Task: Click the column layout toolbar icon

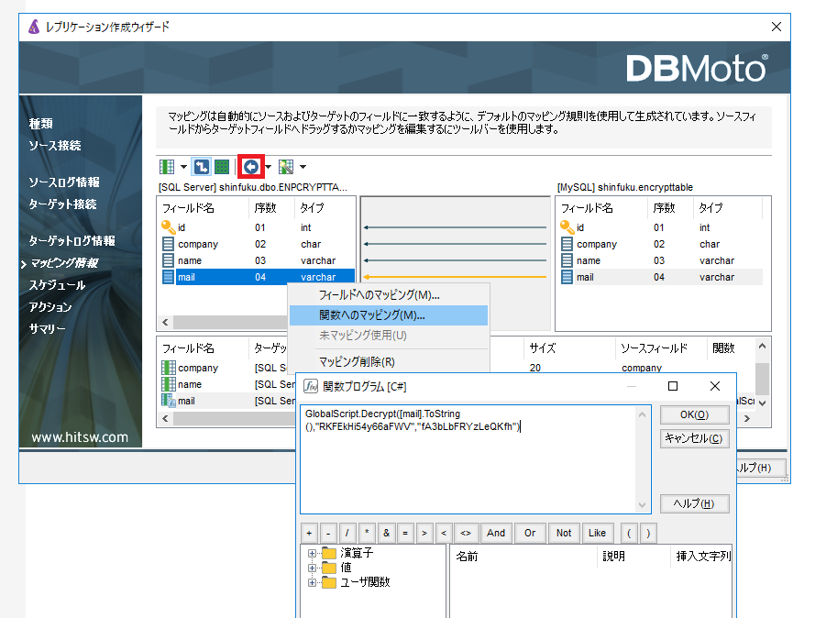Action: point(167,167)
